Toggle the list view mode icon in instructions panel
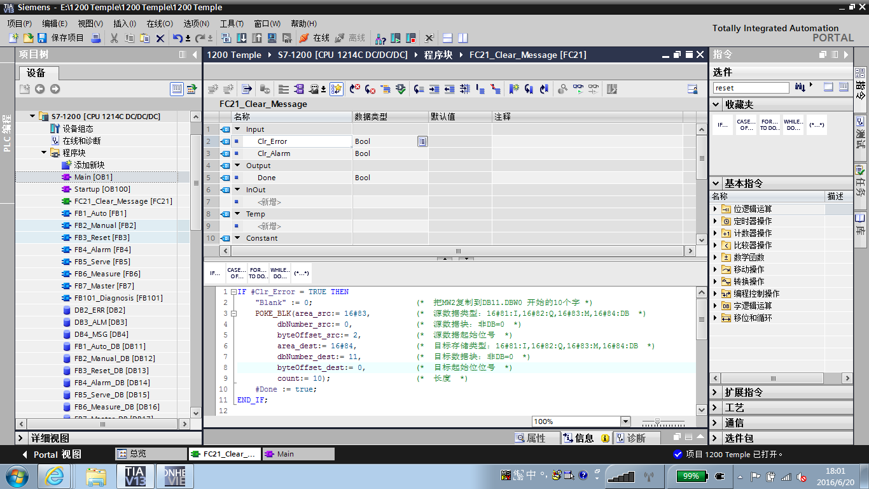This screenshot has width=869, height=489. tap(844, 87)
